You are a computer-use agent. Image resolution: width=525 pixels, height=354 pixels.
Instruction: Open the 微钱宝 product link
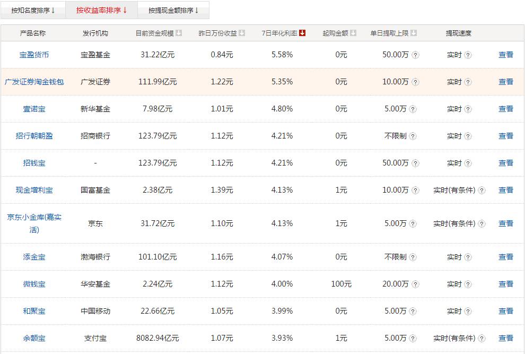(x=34, y=284)
